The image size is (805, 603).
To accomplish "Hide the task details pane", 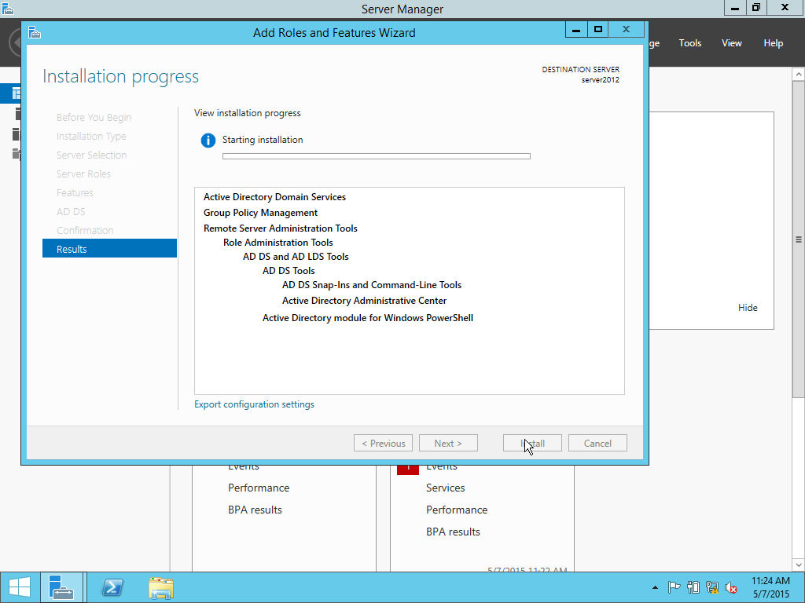I will coord(747,307).
